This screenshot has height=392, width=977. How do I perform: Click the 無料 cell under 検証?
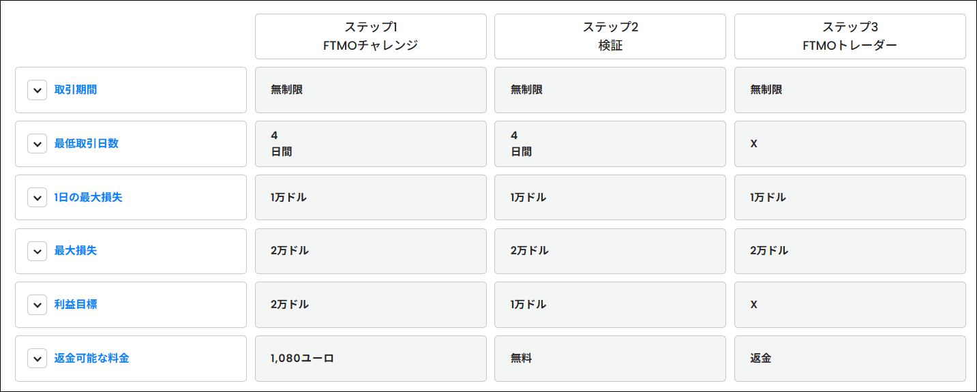(610, 359)
